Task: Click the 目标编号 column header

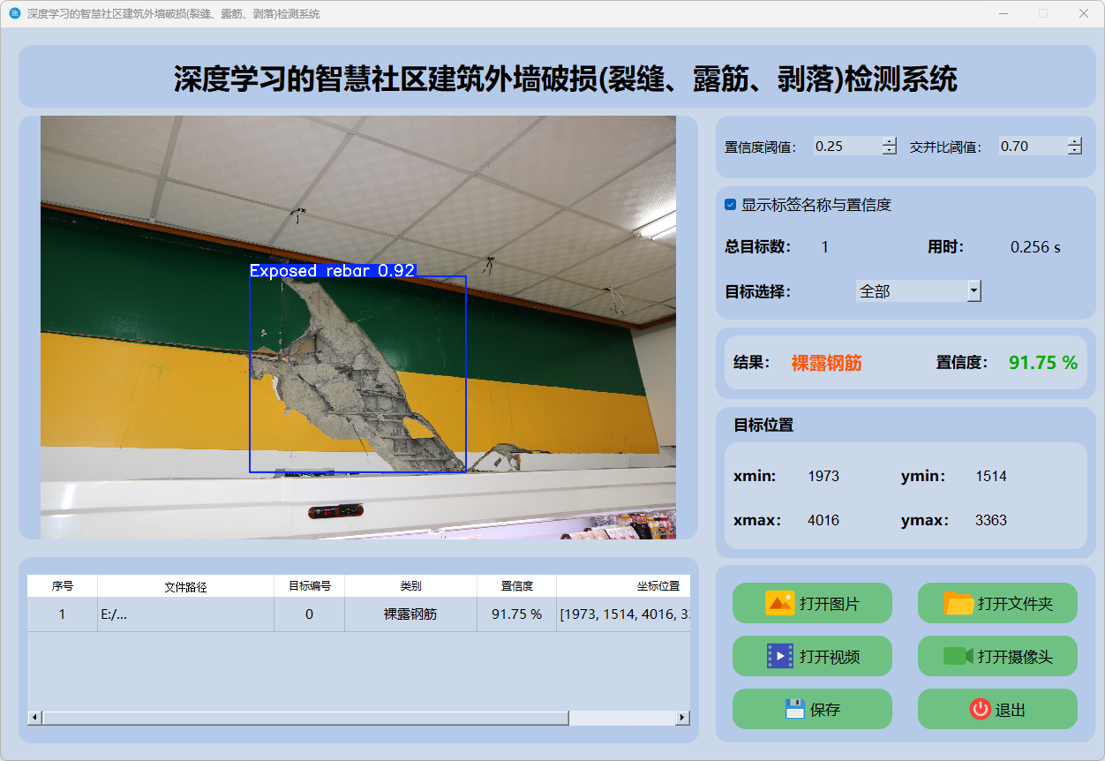Action: point(310,586)
